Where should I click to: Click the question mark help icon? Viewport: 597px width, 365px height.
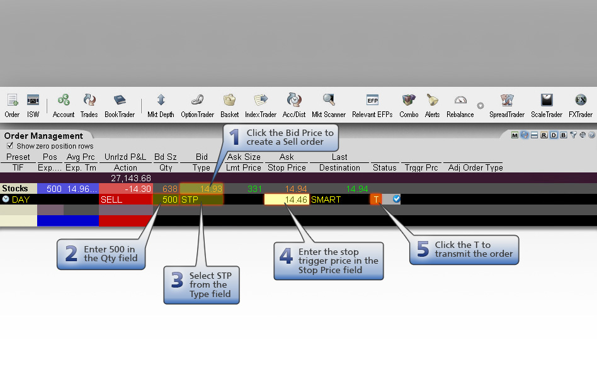pyautogui.click(x=592, y=135)
